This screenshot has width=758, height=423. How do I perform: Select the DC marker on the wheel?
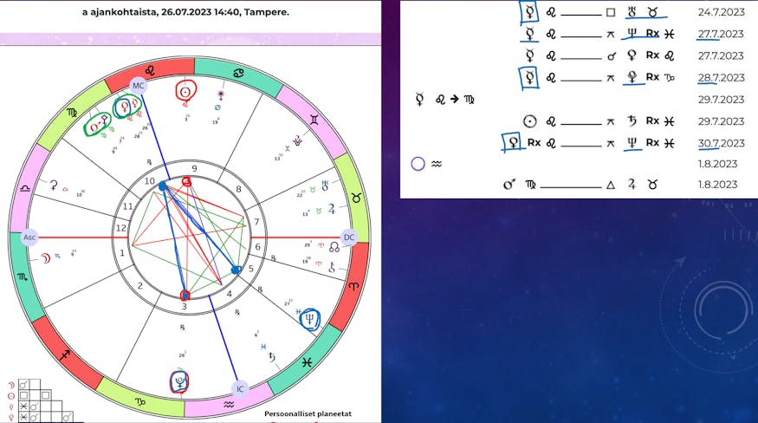[349, 237]
